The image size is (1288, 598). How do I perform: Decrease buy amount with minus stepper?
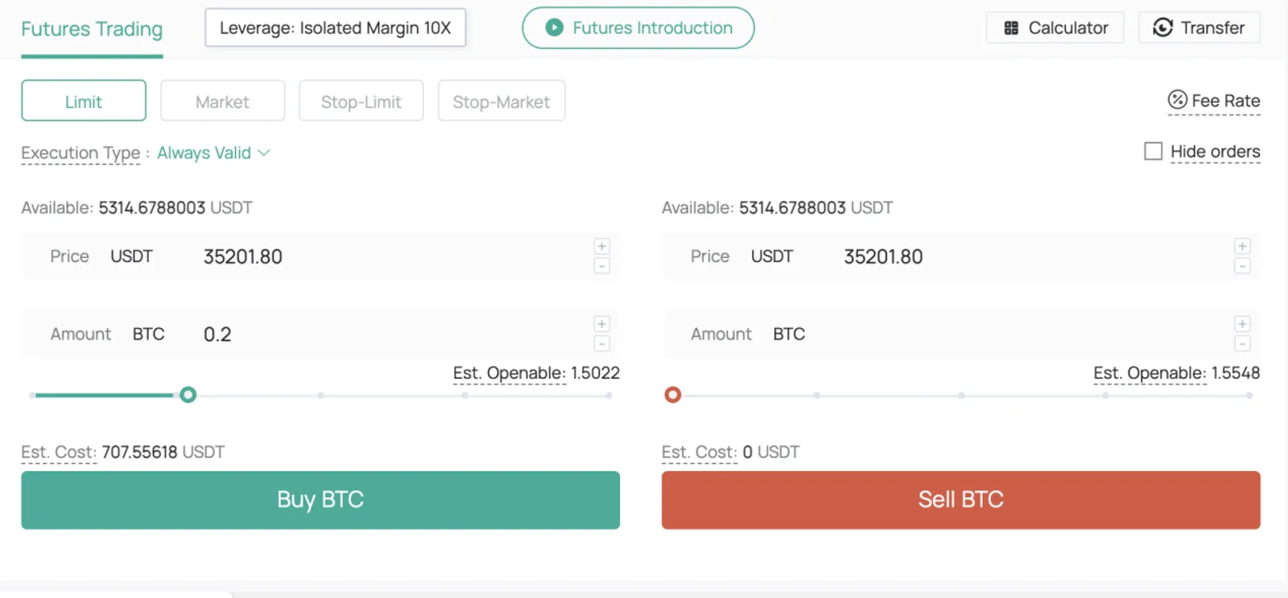601,343
